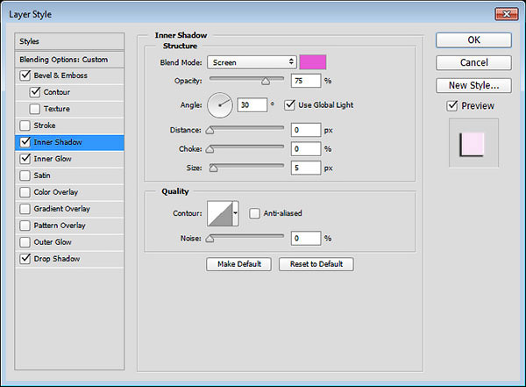Select the Texture label in styles list
The width and height of the screenshot is (526, 387).
[57, 109]
